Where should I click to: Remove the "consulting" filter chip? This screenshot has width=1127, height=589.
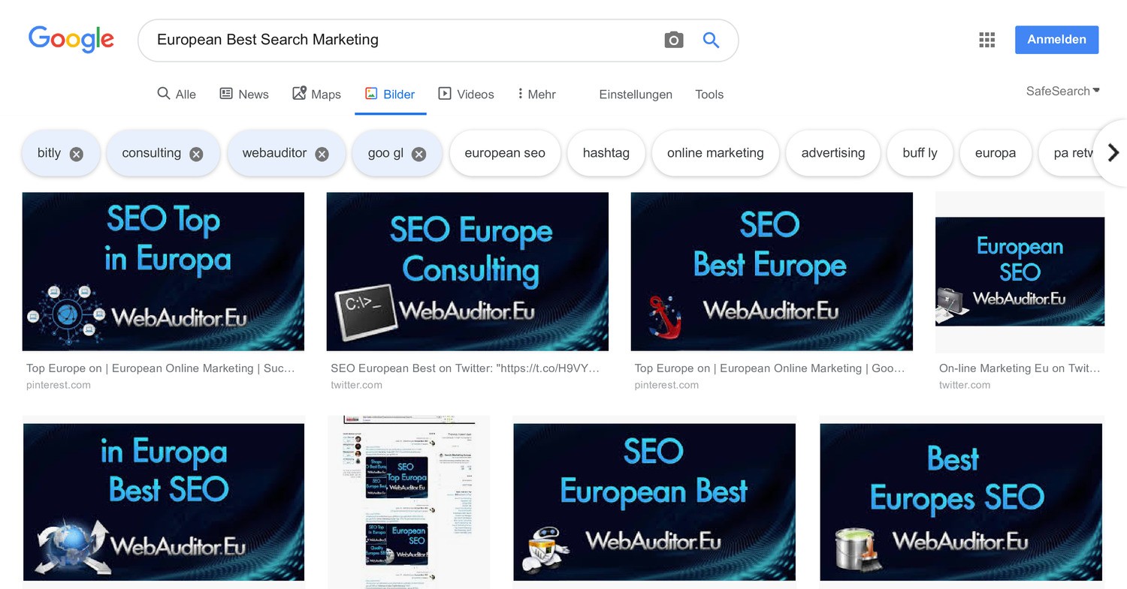[196, 153]
